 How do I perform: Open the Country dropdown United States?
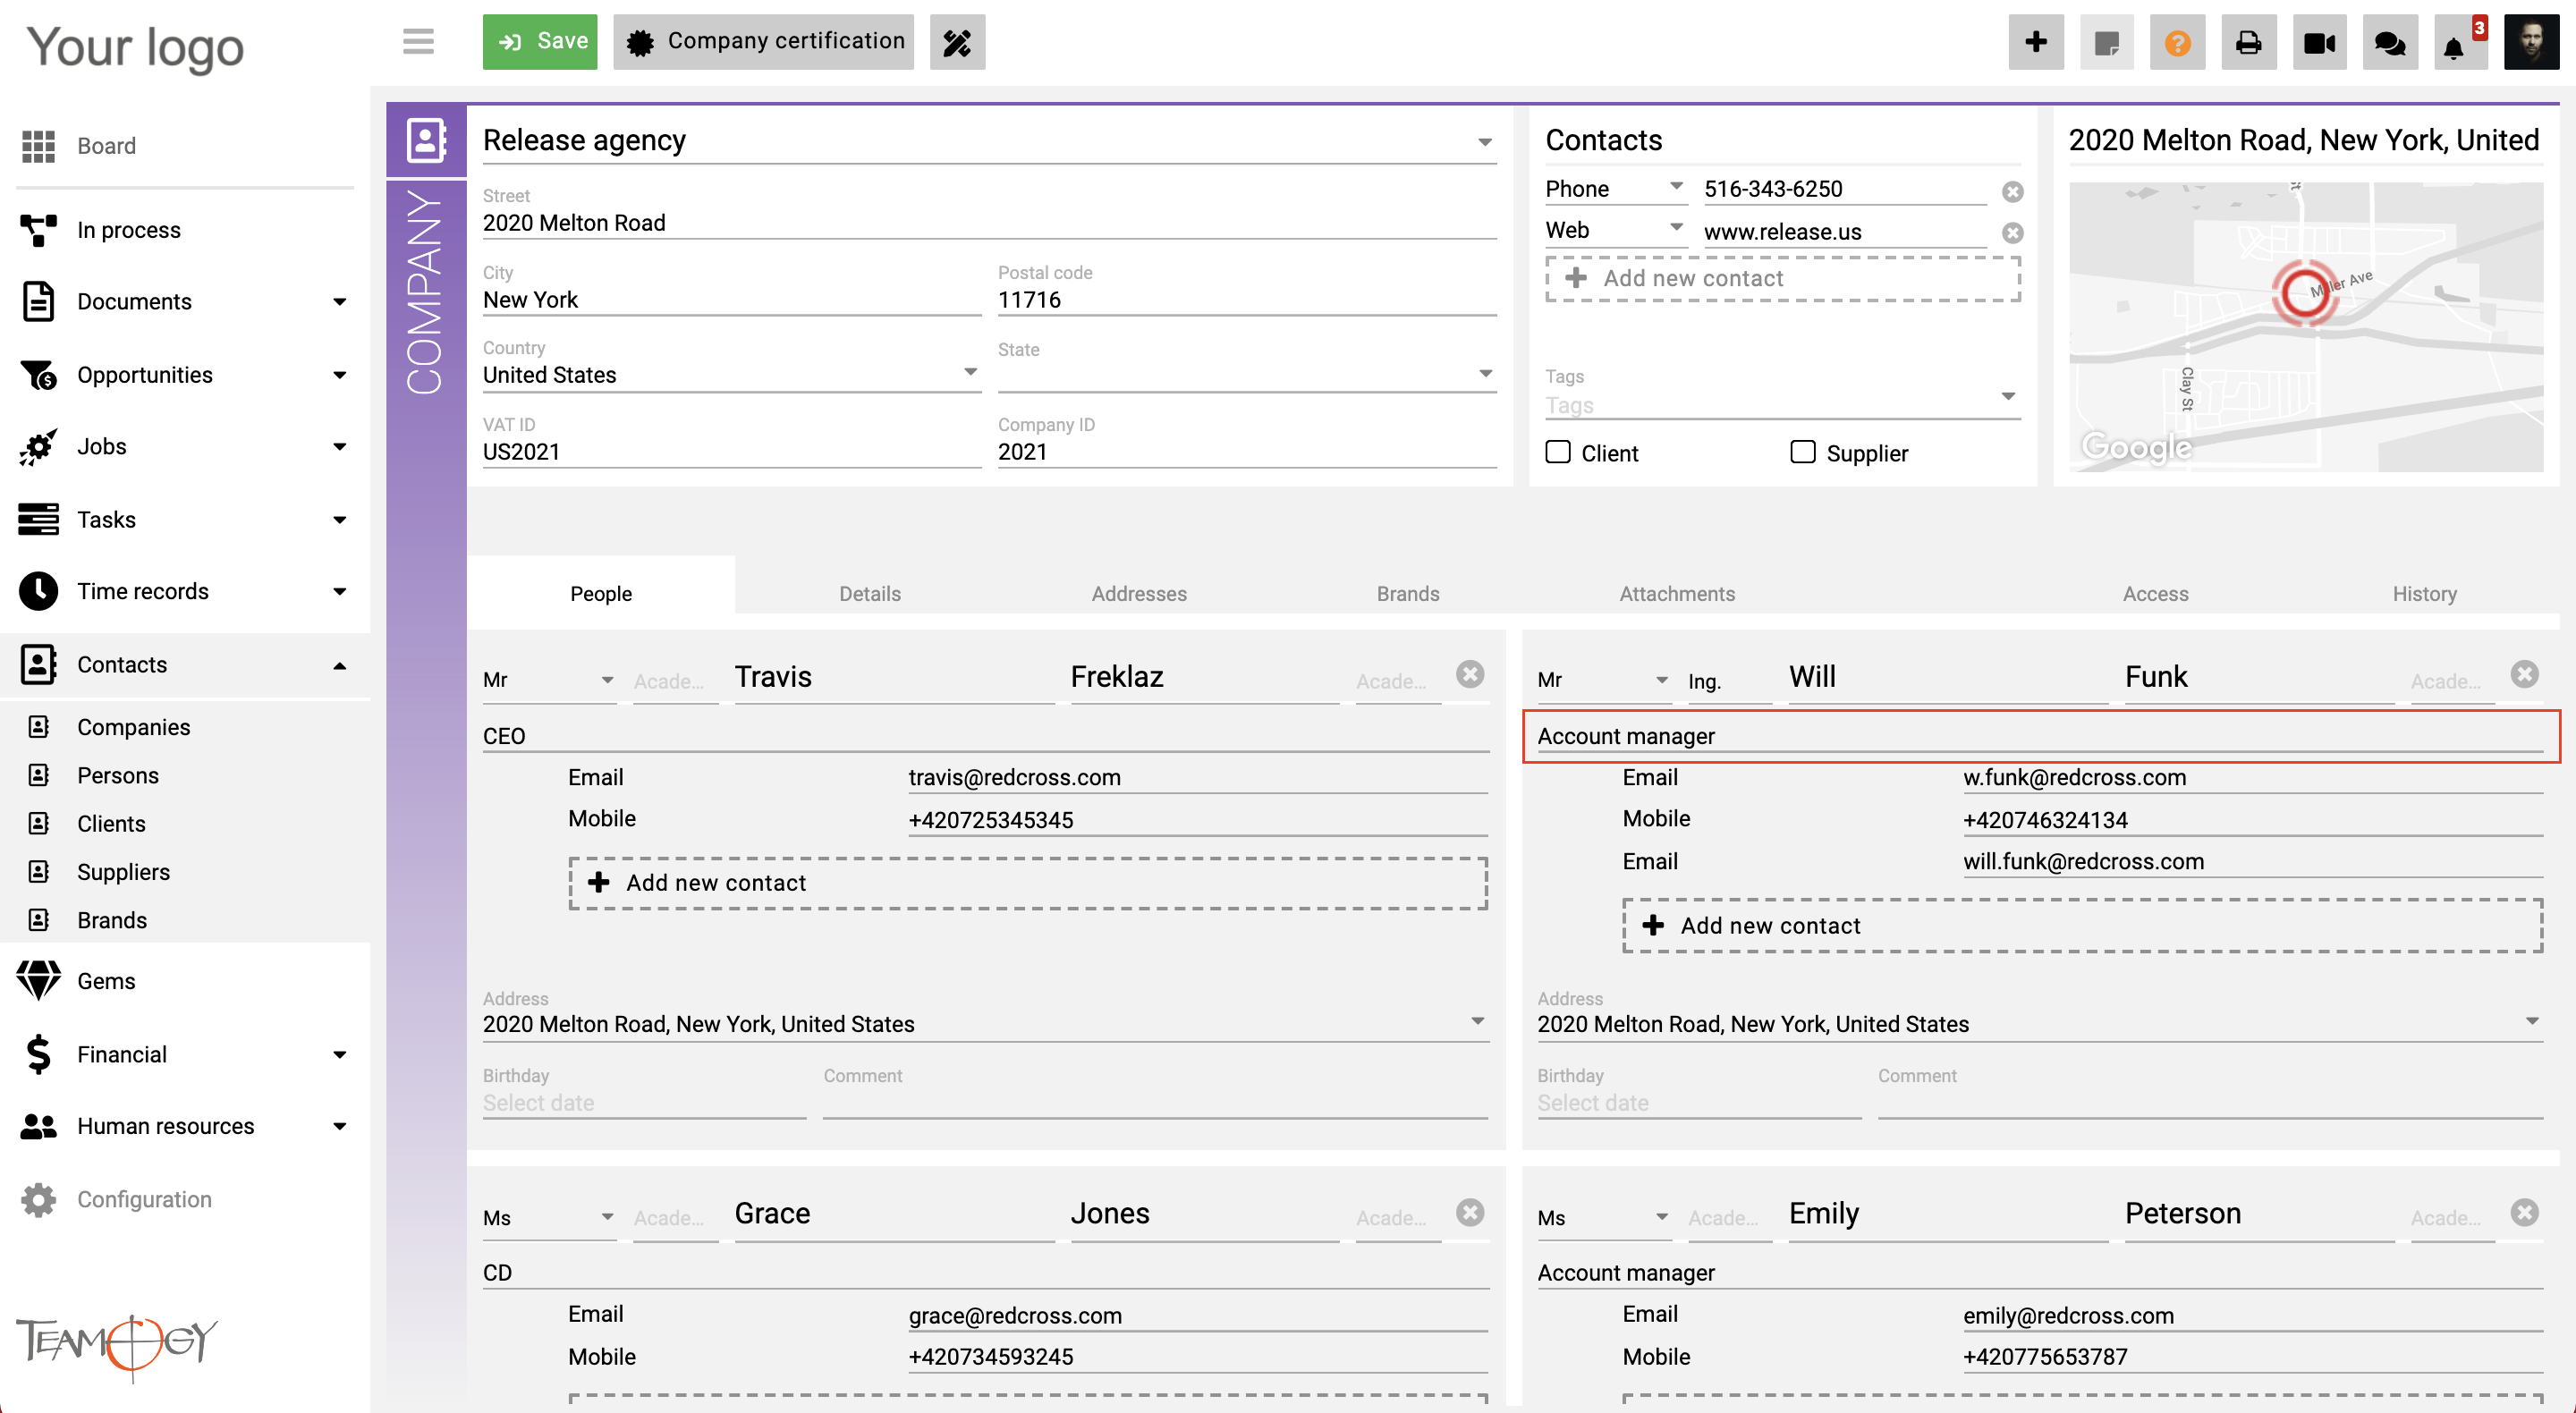731,375
